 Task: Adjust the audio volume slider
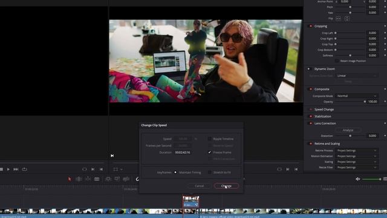click(371, 179)
